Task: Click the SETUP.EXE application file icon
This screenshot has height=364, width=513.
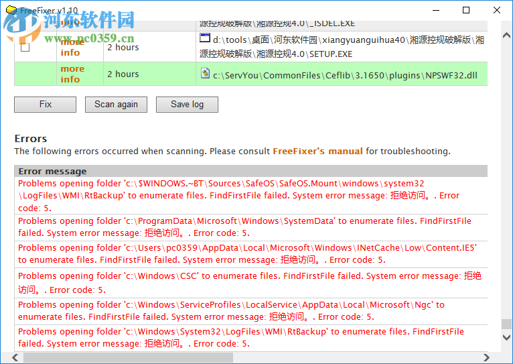Action: point(205,38)
